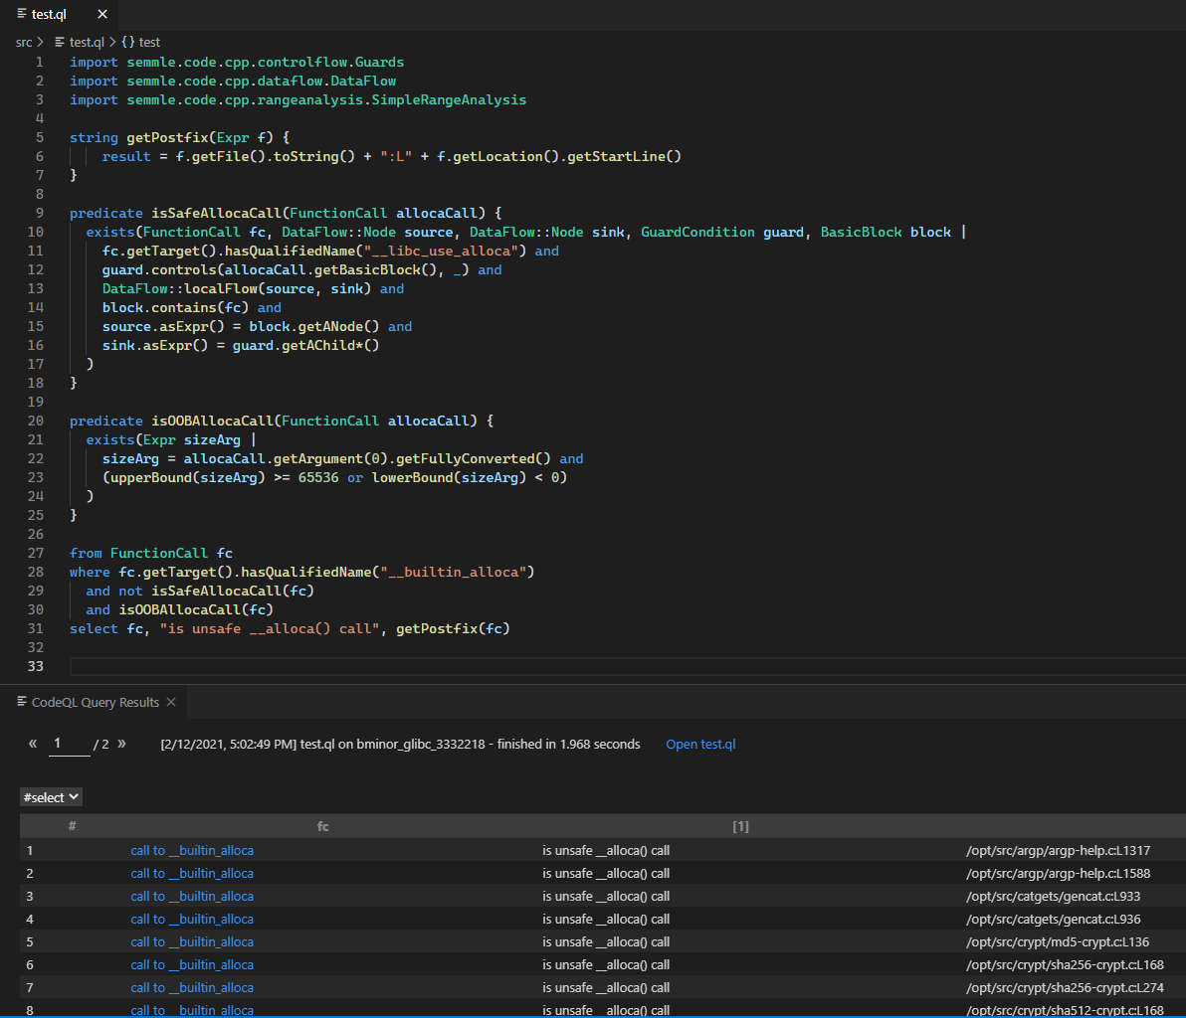Expand the src folder breadcrumb

point(24,42)
